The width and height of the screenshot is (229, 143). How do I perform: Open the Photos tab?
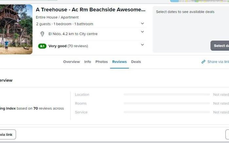[x=101, y=62]
